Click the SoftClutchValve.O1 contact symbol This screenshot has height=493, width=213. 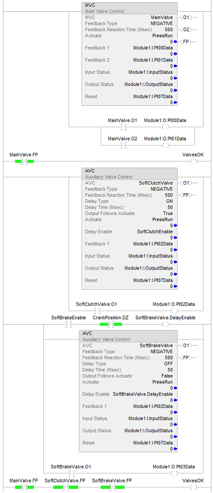click(x=97, y=311)
